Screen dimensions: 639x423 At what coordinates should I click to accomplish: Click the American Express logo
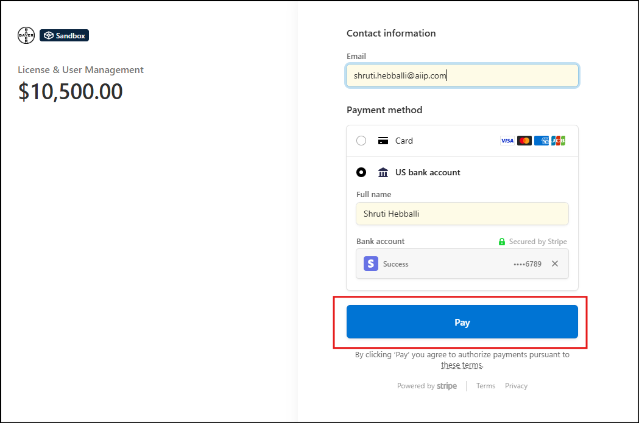pos(542,141)
